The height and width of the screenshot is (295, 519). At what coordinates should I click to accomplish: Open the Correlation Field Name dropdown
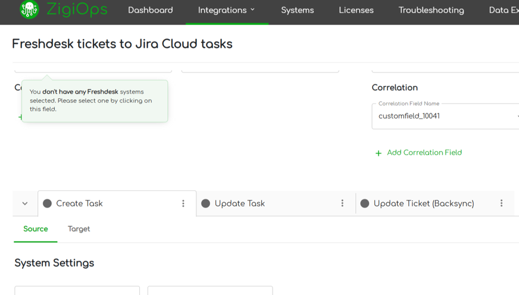(x=445, y=117)
